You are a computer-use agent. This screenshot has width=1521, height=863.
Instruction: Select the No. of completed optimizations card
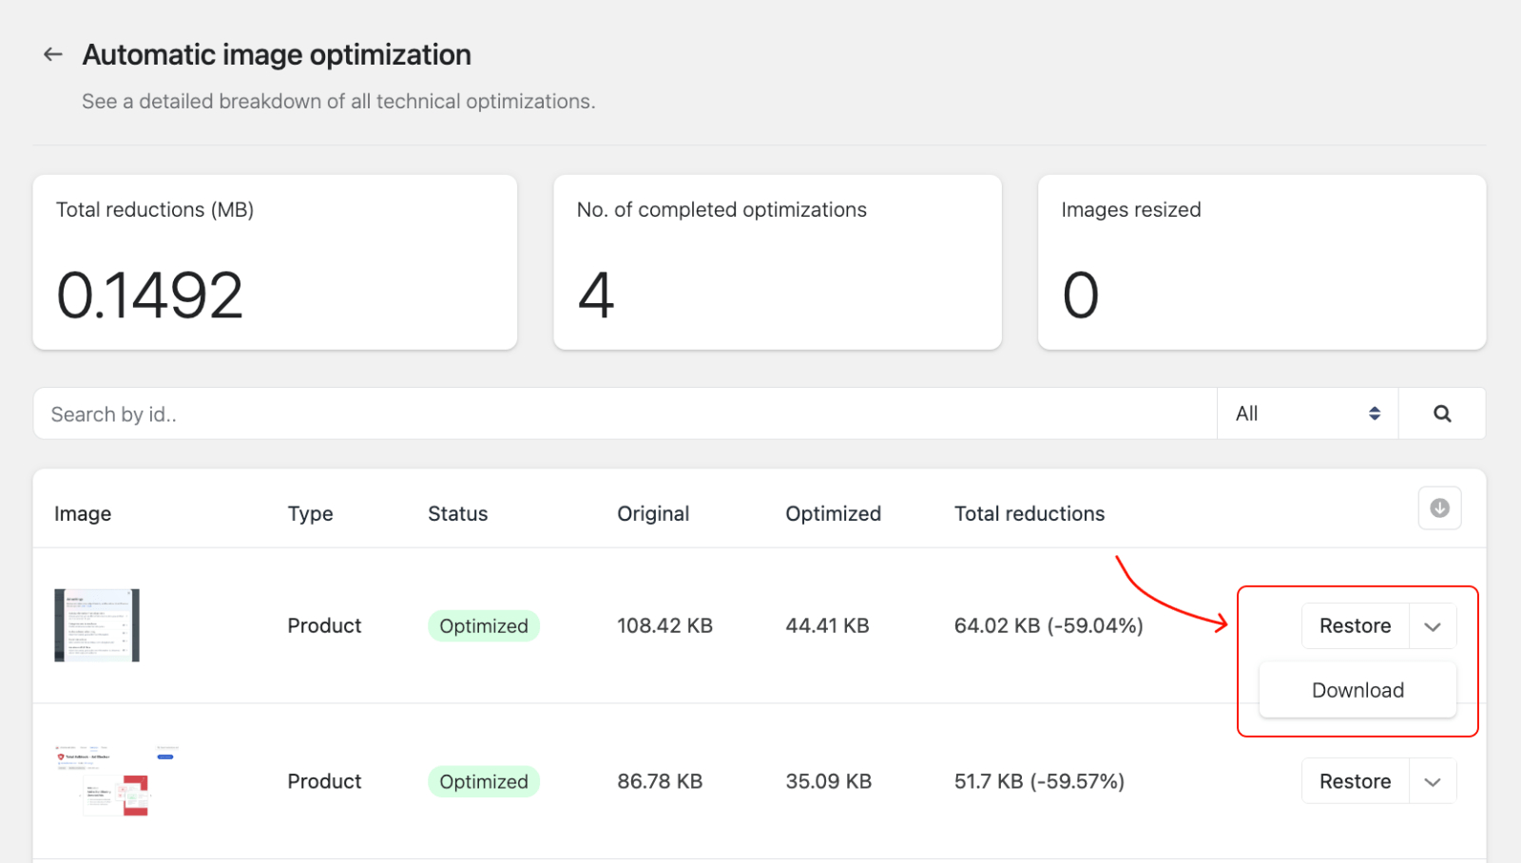coord(777,262)
